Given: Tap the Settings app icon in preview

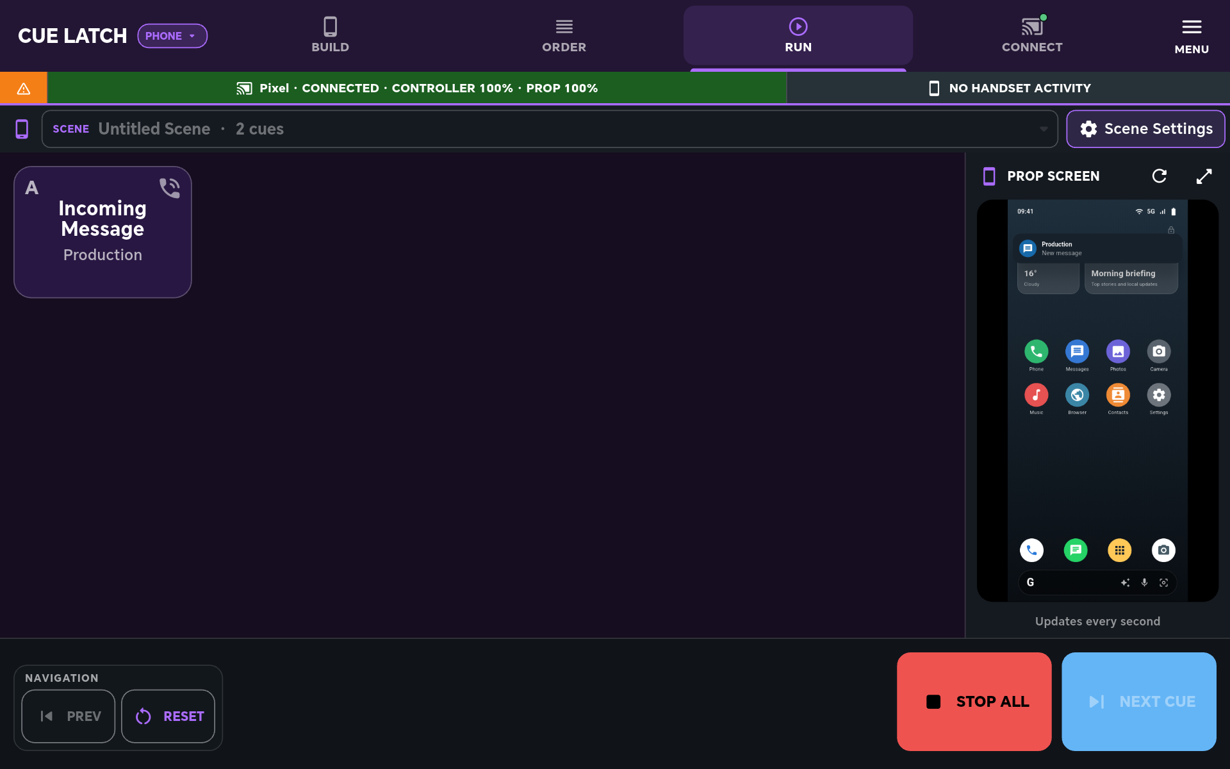Looking at the screenshot, I should click(1159, 395).
